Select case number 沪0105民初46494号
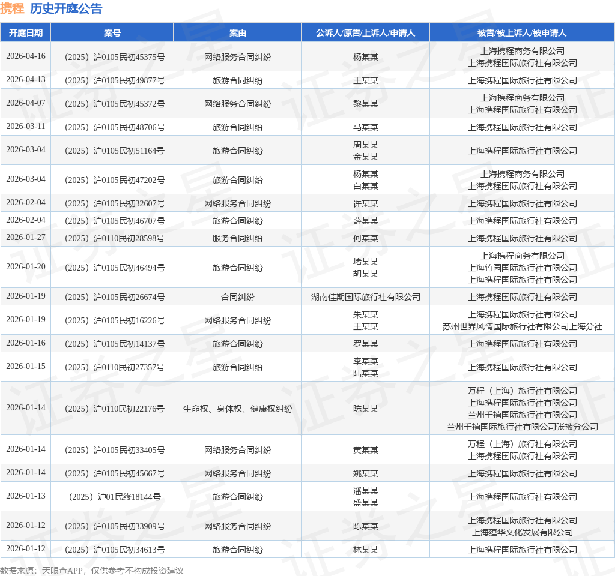The width and height of the screenshot is (615, 576). pyautogui.click(x=115, y=268)
